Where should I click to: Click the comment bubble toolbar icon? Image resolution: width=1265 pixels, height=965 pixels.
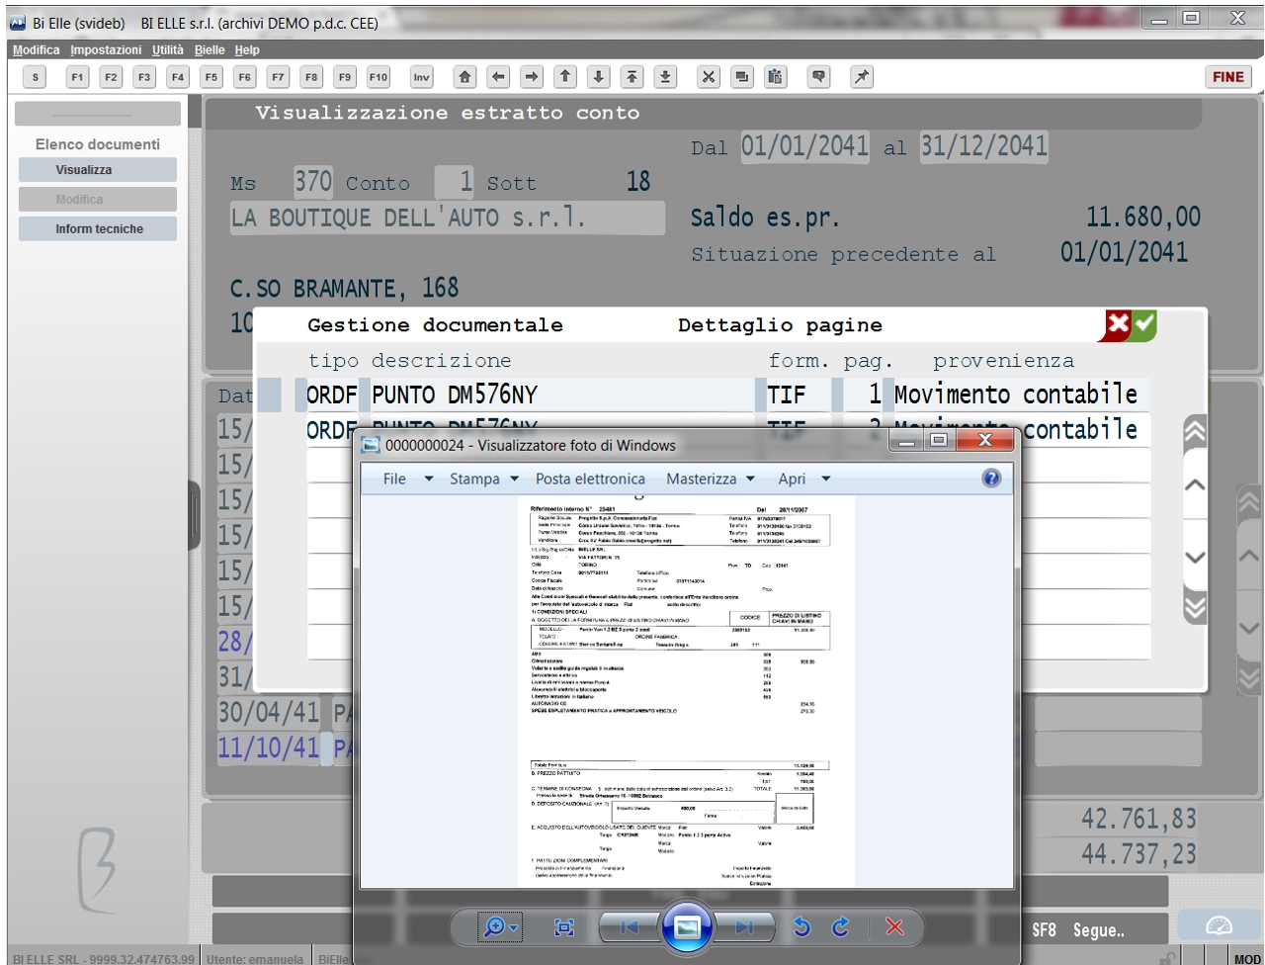[818, 77]
